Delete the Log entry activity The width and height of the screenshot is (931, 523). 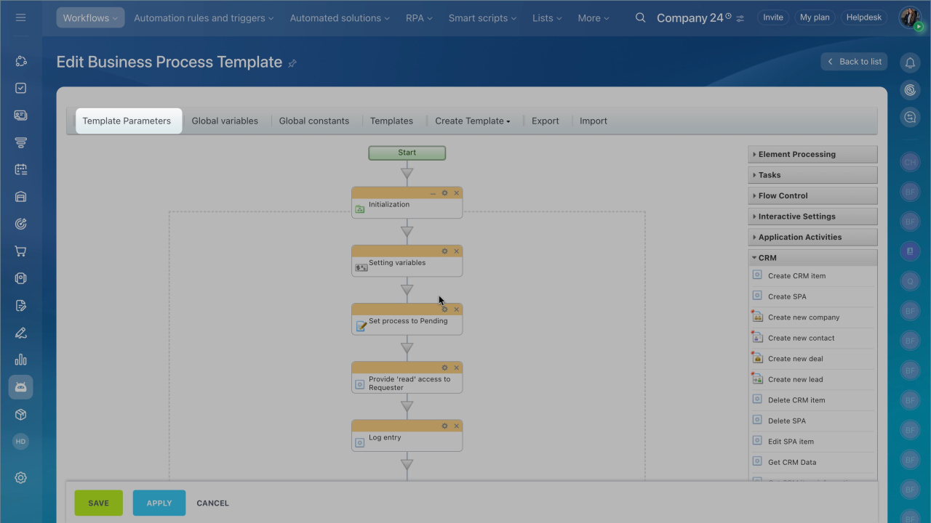[457, 426]
